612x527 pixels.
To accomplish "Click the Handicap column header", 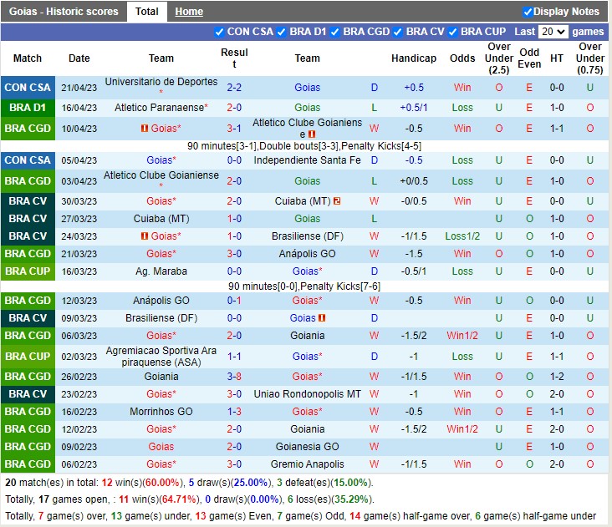I will click(x=414, y=58).
